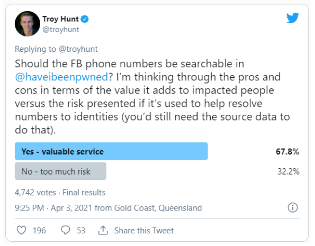Click the blue verified badge

click(85, 19)
